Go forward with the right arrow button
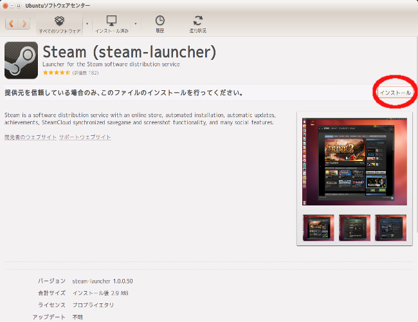 point(24,24)
